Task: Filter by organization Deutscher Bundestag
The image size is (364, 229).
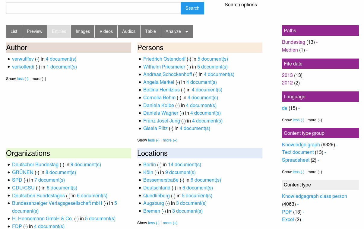Action: click(x=35, y=164)
